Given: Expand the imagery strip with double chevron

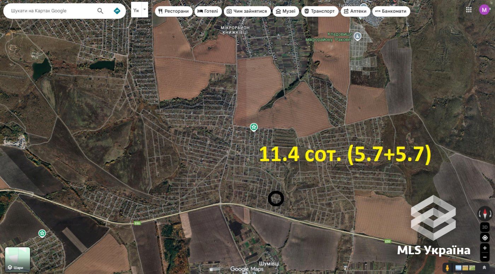Looking at the screenshot, I should (x=484, y=268).
